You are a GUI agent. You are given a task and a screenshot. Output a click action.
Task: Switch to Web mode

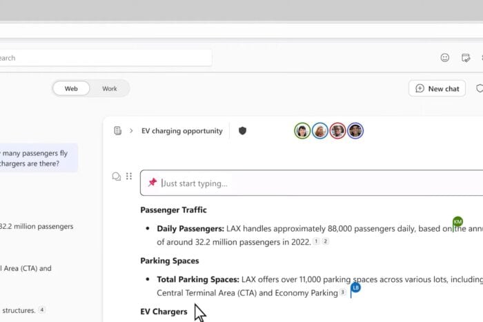(71, 88)
